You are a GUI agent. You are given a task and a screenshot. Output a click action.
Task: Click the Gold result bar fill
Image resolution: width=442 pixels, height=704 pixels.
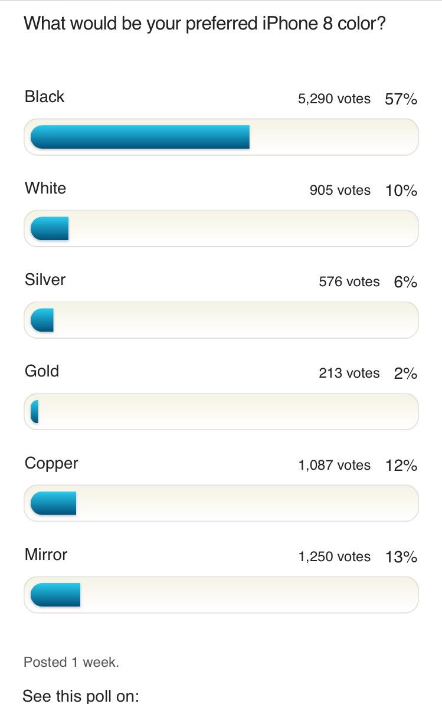coord(35,411)
